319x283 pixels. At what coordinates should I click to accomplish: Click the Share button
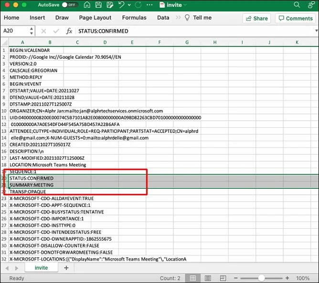click(x=256, y=18)
